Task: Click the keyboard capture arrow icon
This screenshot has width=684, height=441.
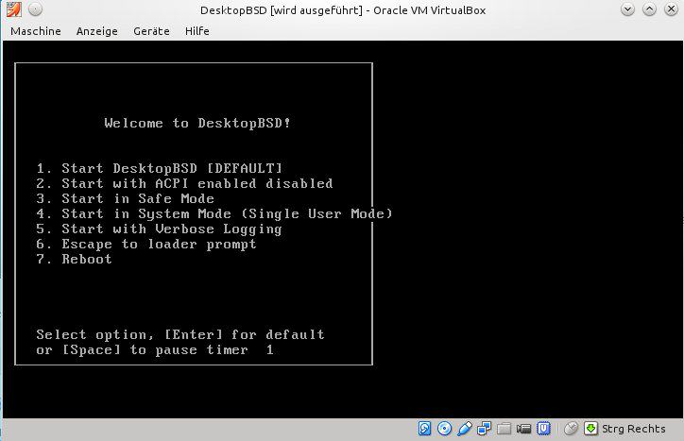Action: click(x=592, y=430)
